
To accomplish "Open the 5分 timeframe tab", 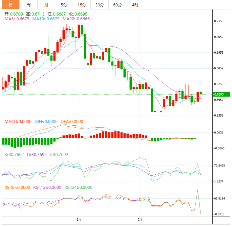I will click(x=64, y=5).
